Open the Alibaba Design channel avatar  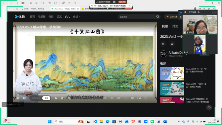(164, 54)
